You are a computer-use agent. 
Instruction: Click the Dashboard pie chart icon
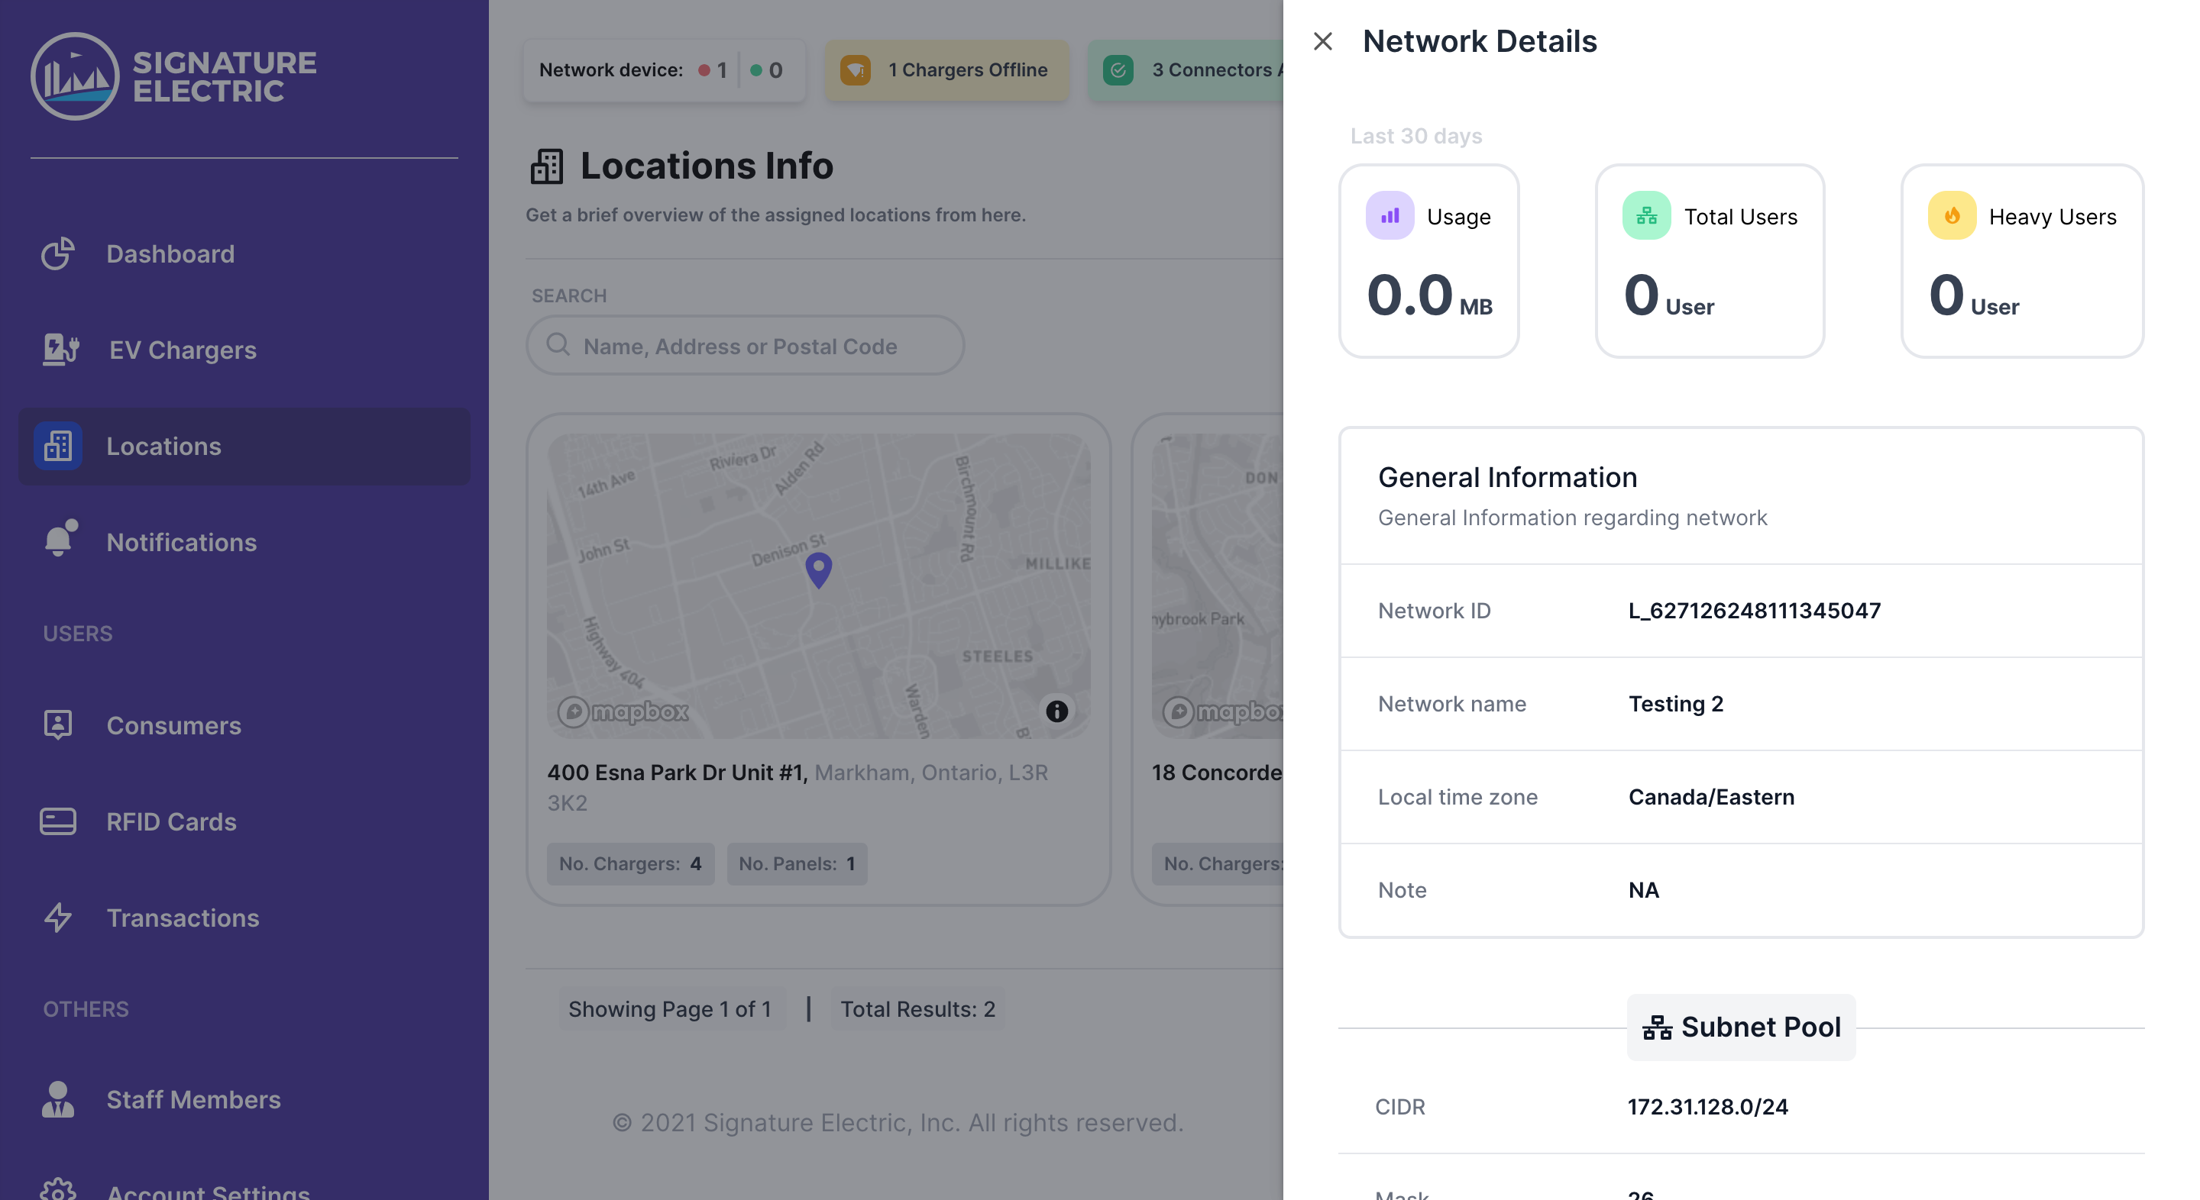pyautogui.click(x=58, y=253)
